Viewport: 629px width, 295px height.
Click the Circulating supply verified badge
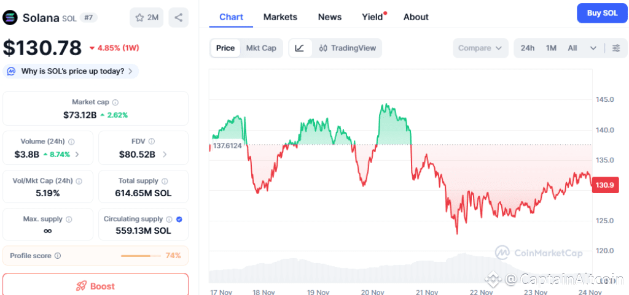click(x=179, y=219)
